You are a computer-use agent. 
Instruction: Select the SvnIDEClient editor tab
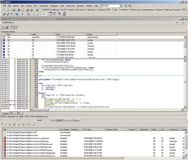(x=7, y=23)
